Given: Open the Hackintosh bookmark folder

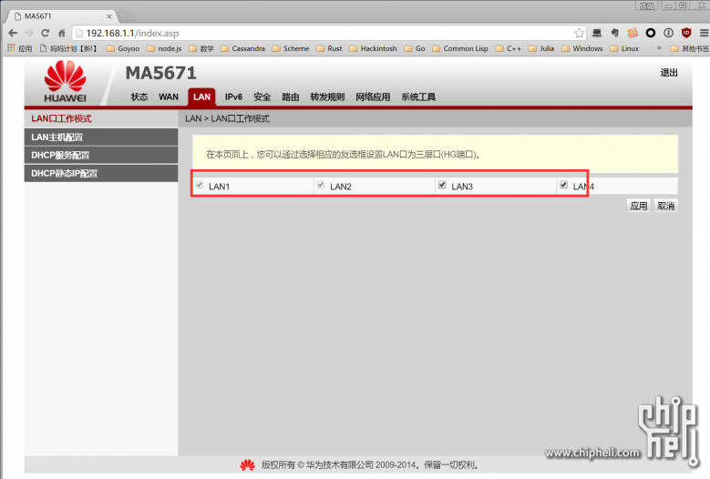Looking at the screenshot, I should click(x=373, y=48).
